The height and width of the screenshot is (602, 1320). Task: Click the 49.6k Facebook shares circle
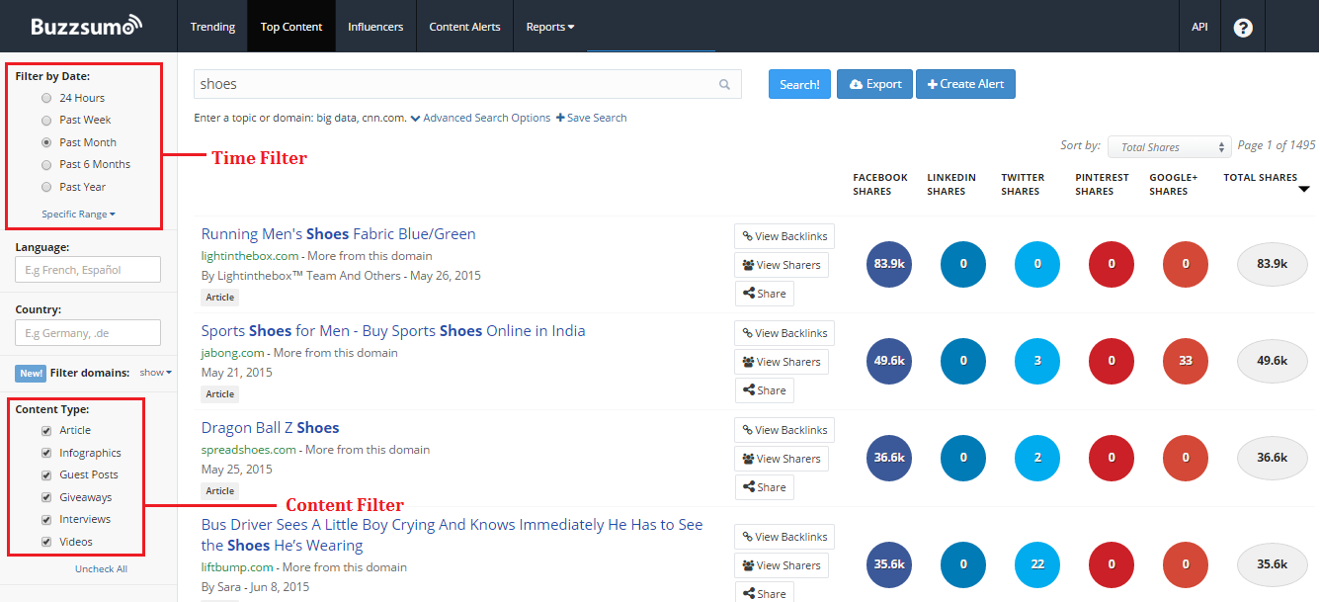(888, 361)
